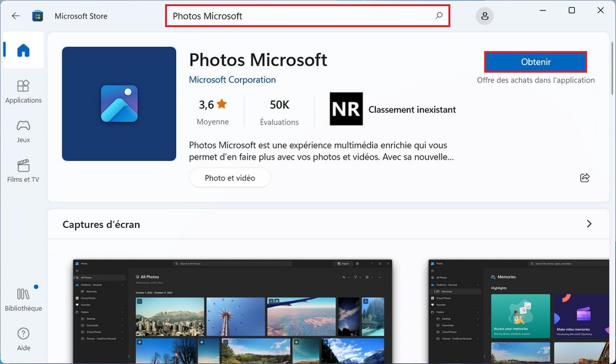
Task: Click the Captures d'écran heading
Action: point(102,225)
